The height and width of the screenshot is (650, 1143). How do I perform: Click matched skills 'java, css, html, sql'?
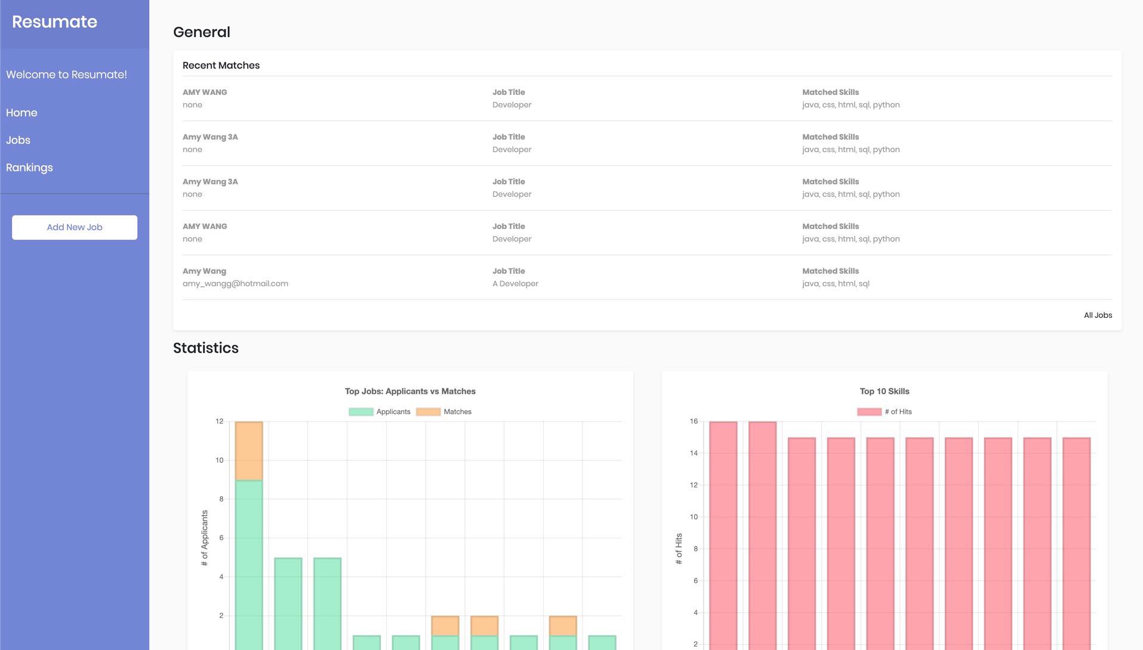pos(836,284)
